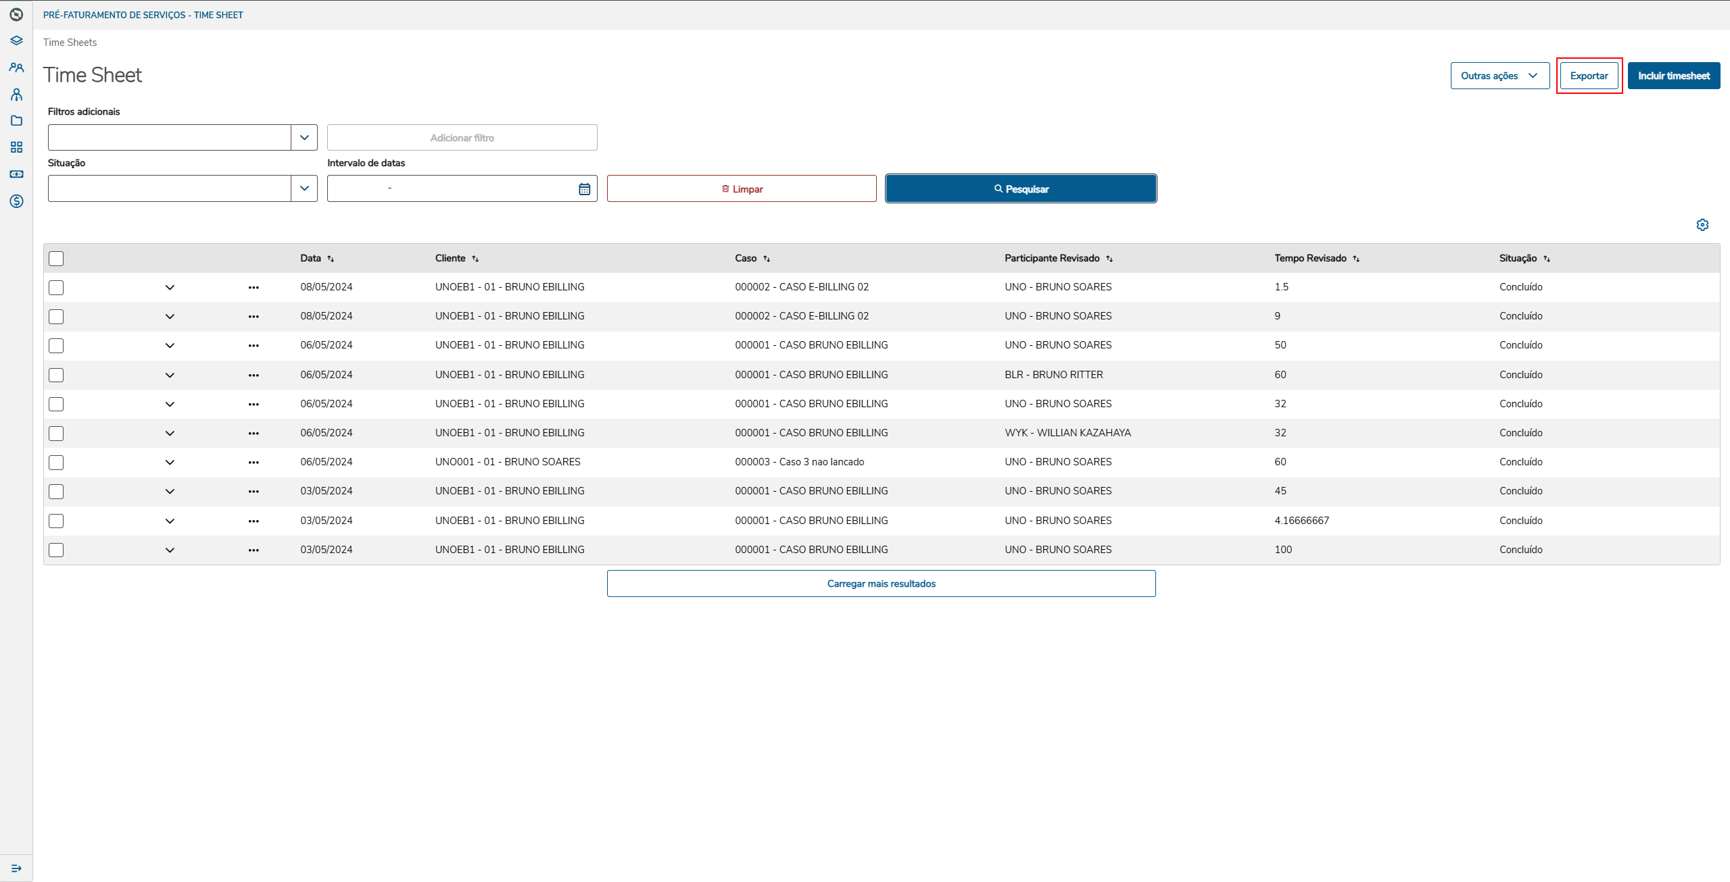Open three-dots menu for Caso 3 nao lancado row
1730x882 pixels.
point(254,463)
